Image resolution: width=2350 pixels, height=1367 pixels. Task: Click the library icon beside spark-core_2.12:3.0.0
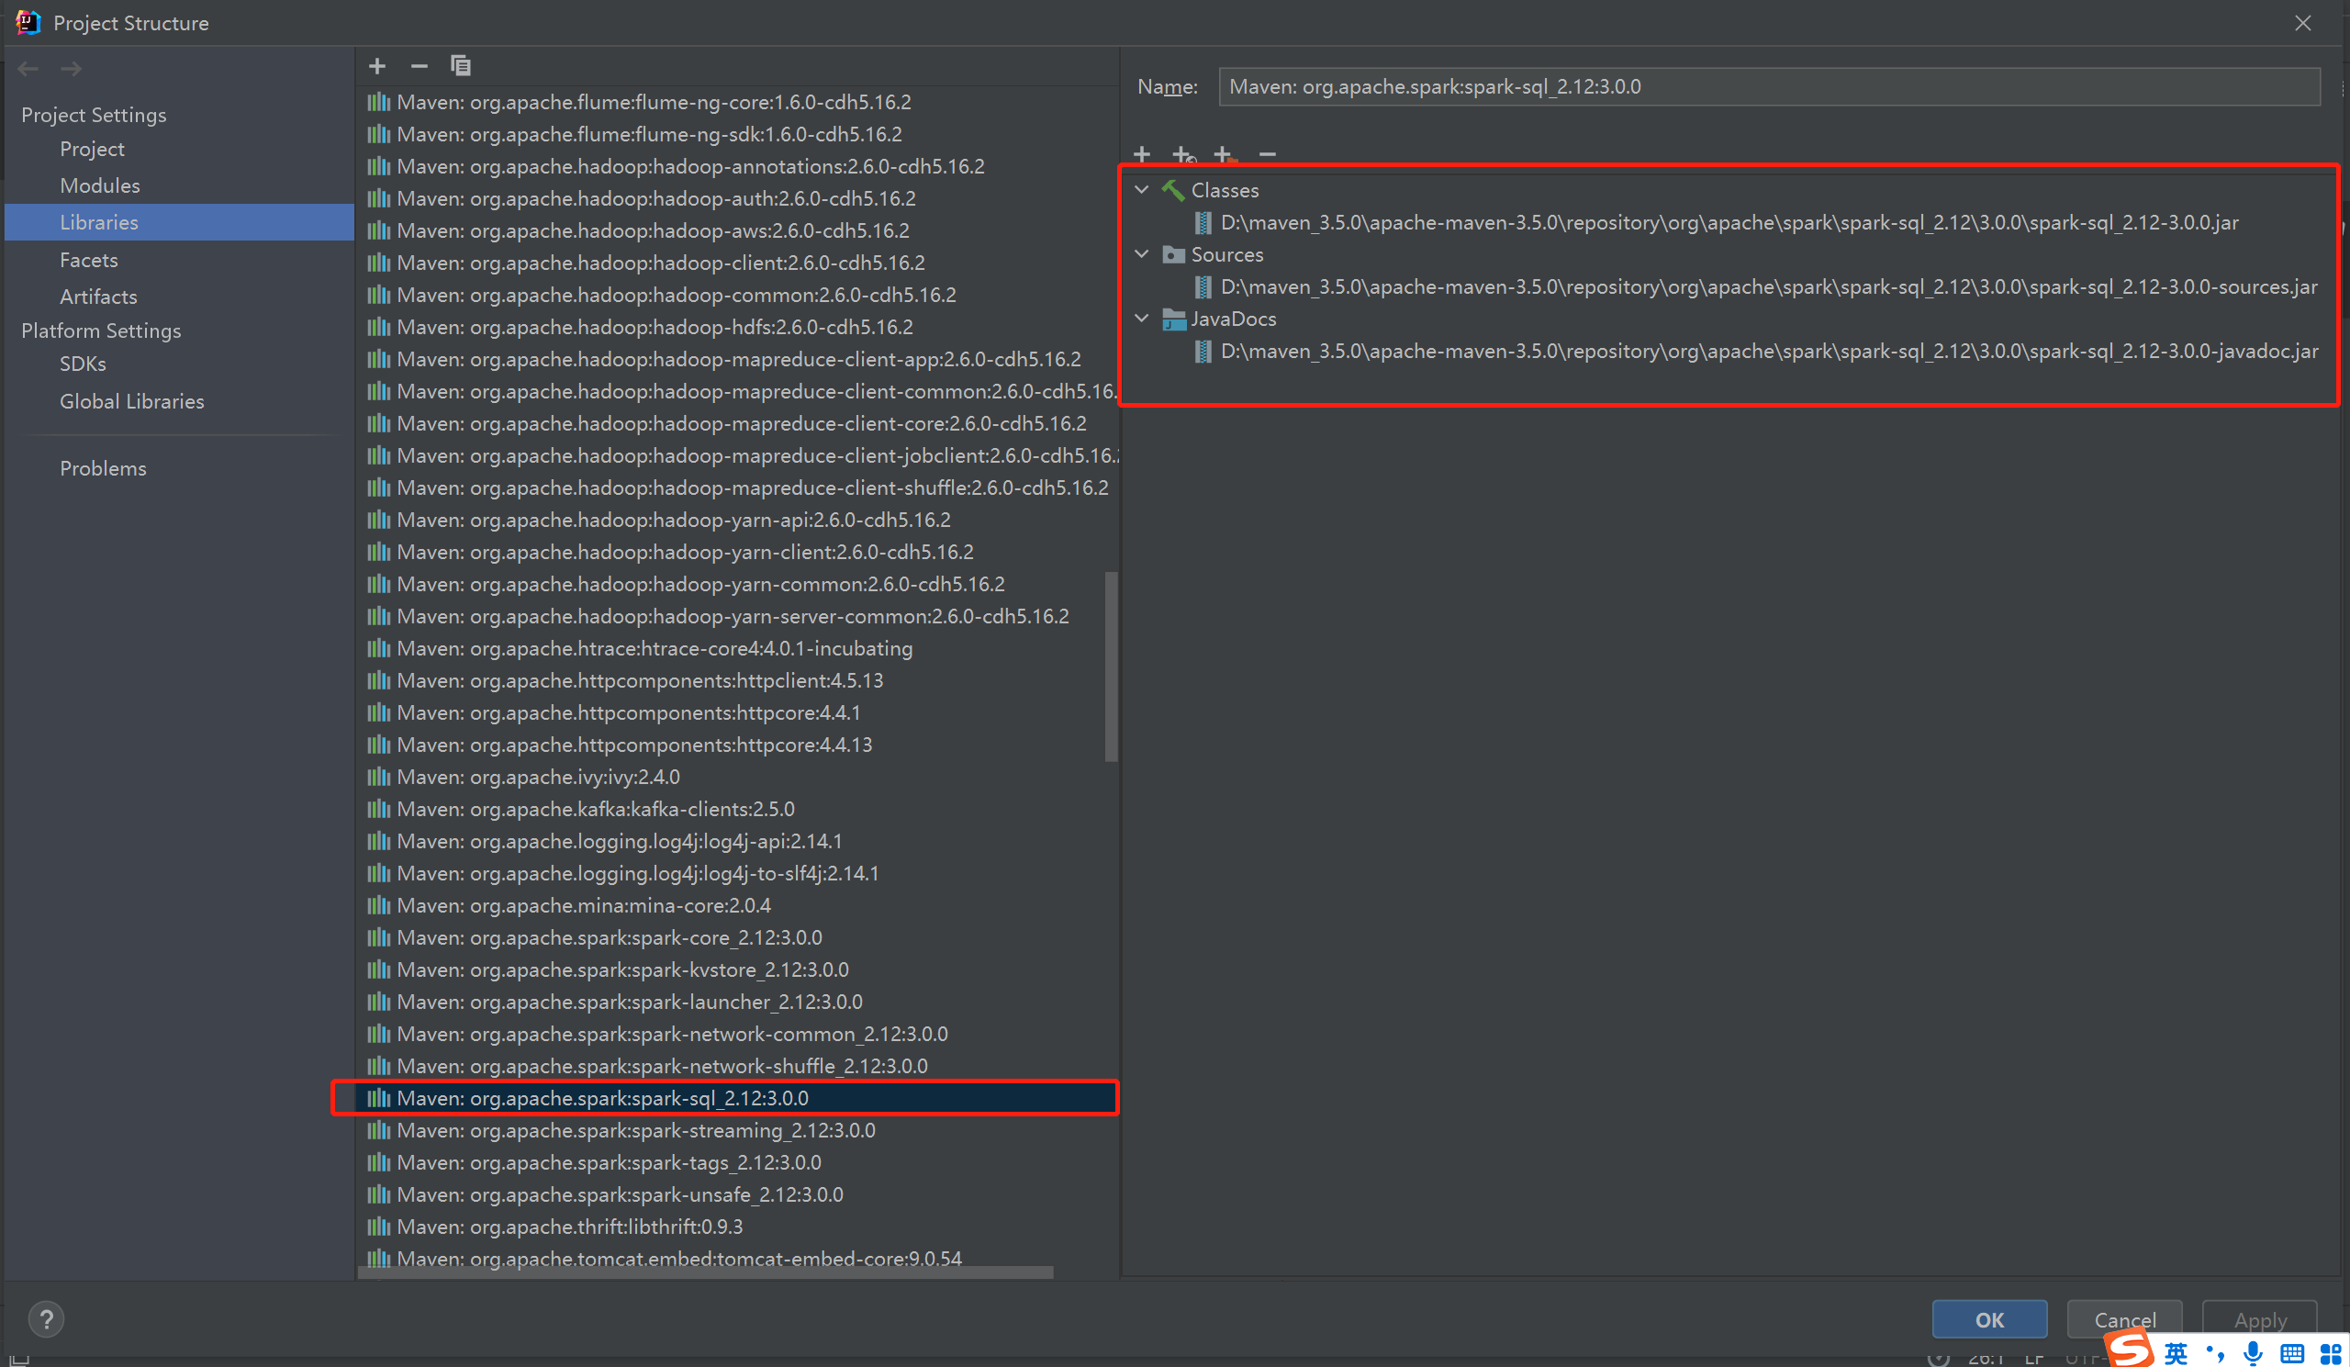pyautogui.click(x=378, y=938)
